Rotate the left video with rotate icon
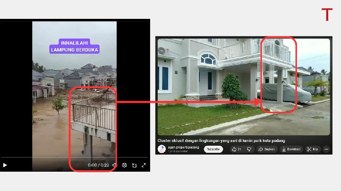The width and height of the screenshot is (341, 191). 134,166
